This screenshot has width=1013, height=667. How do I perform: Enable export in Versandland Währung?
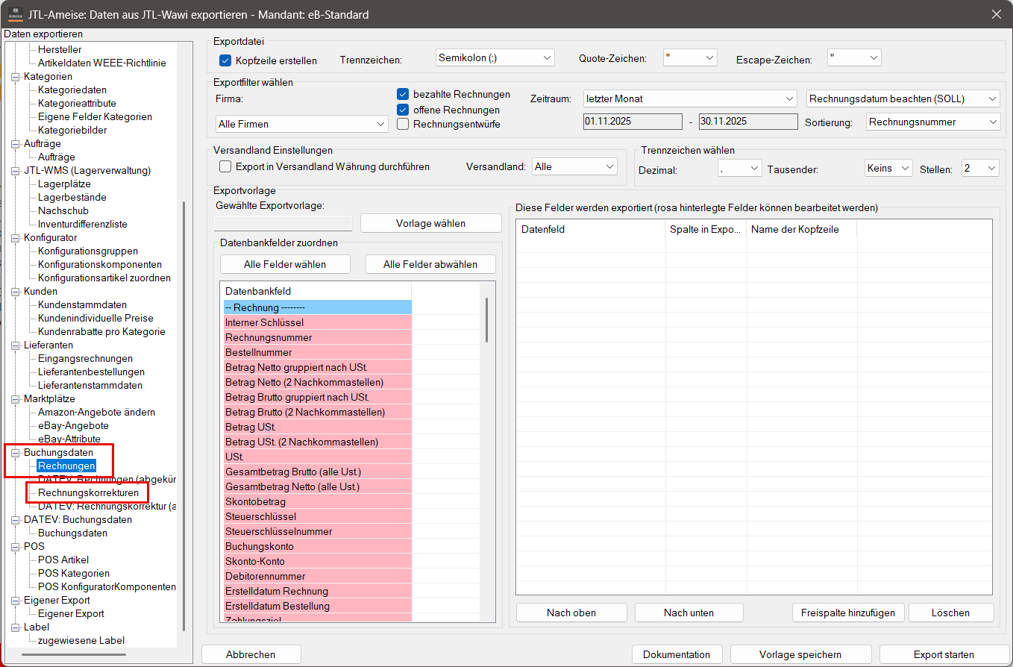coord(225,167)
